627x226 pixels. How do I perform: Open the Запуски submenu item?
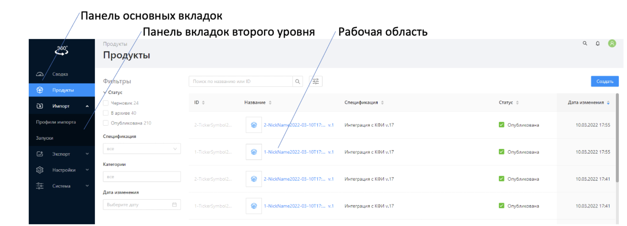point(44,138)
